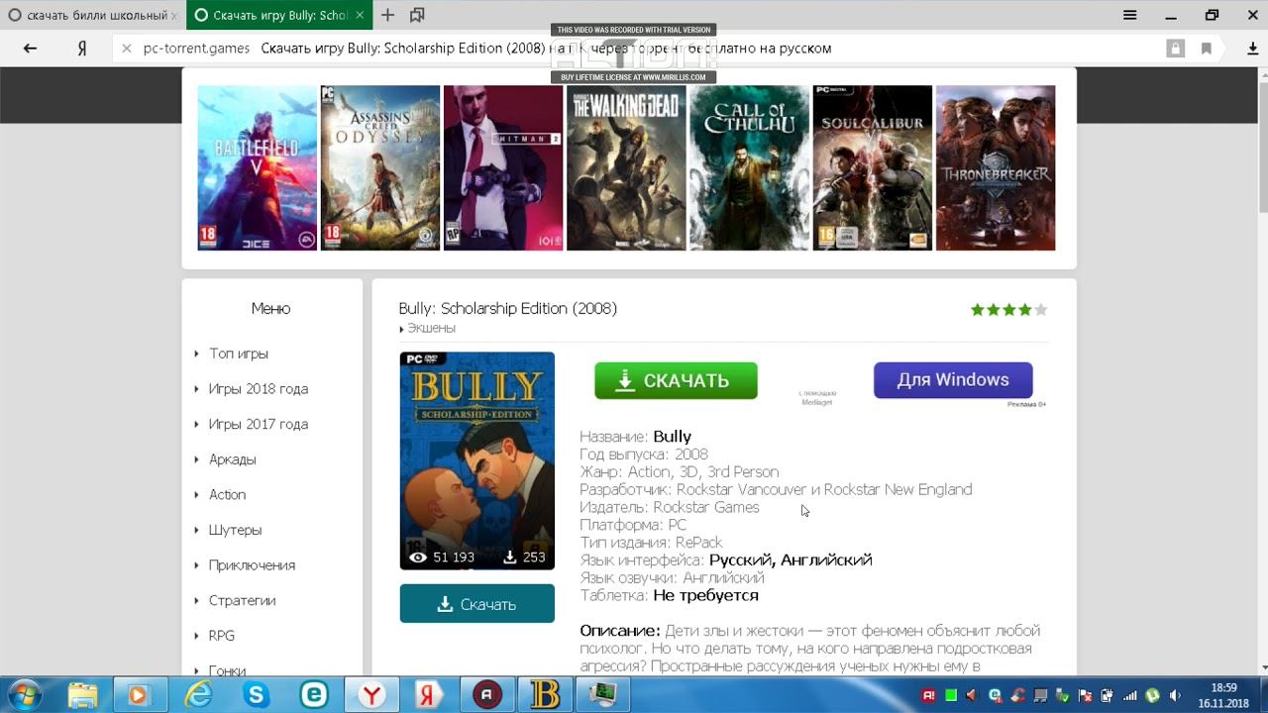Select the Скачать игру Bully tab
The image size is (1268, 713).
(278, 16)
